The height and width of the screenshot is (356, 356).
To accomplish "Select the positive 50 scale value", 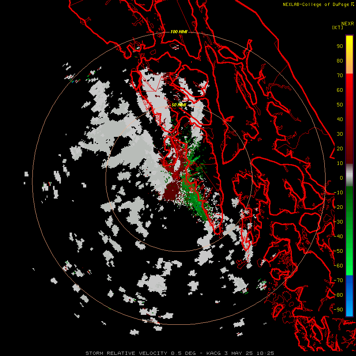I will click(340, 105).
